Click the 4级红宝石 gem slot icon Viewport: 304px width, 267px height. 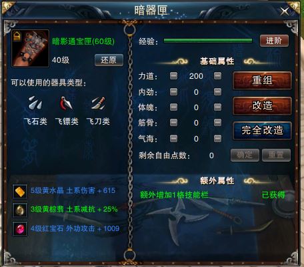tap(20, 229)
